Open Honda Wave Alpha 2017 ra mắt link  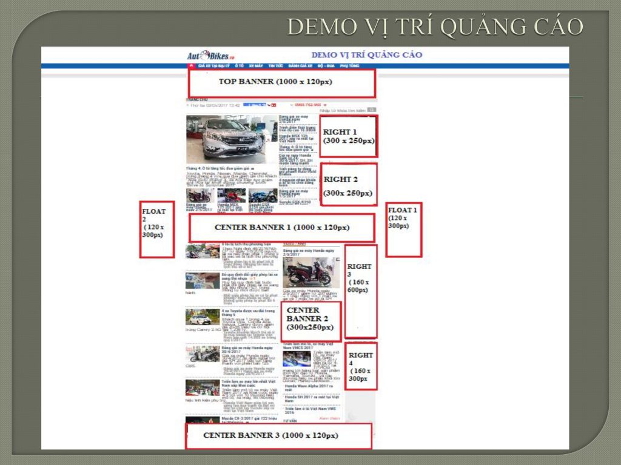309,388
